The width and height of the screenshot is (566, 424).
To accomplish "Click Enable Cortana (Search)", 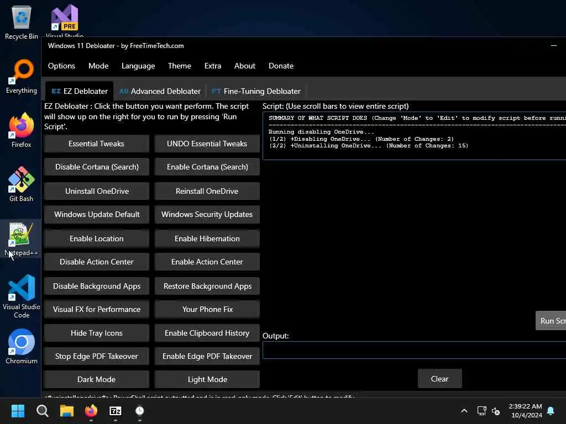I will (207, 167).
